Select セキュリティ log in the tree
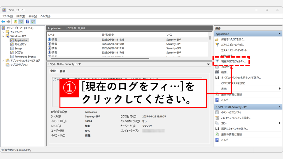283x159 pixels. [x=20, y=44]
